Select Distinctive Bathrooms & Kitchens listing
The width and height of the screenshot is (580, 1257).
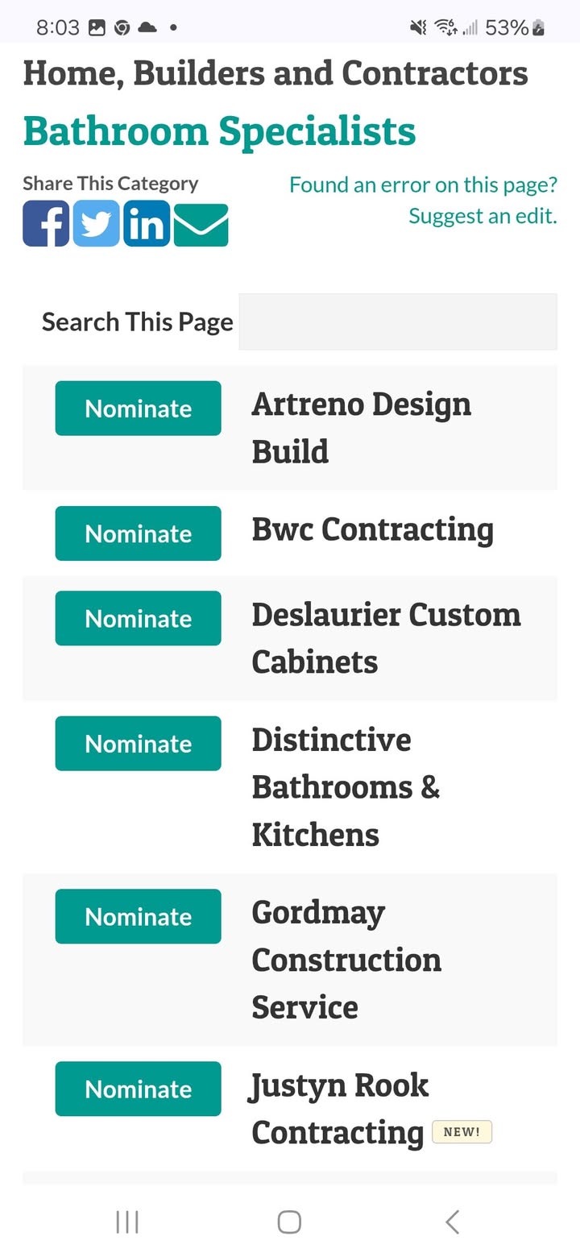[x=346, y=786]
